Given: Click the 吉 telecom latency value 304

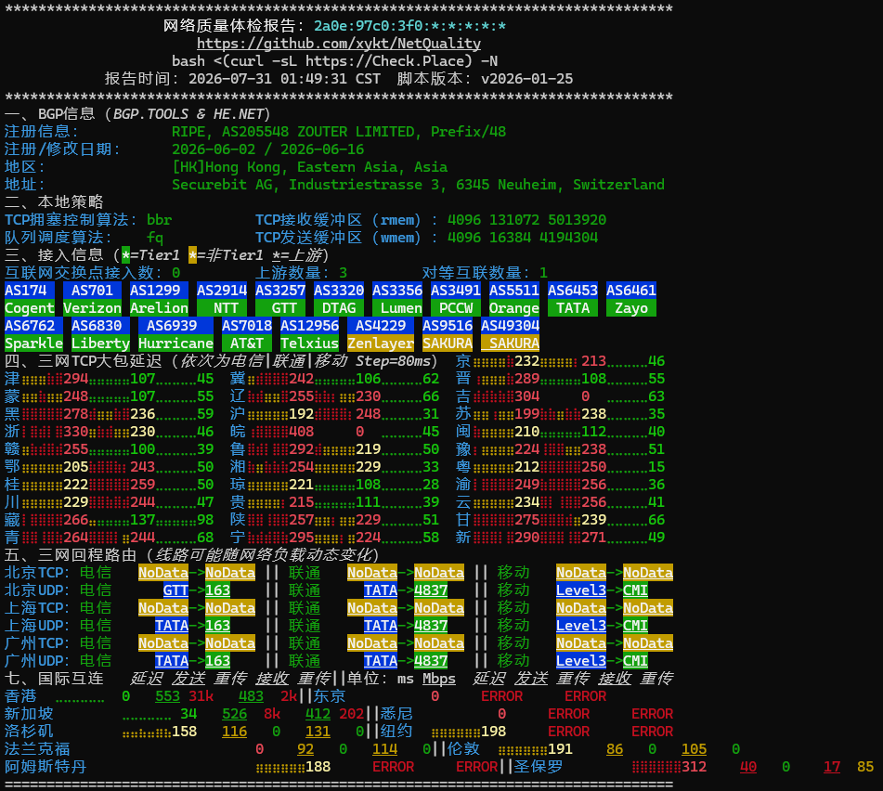Looking at the screenshot, I should pyautogui.click(x=526, y=396).
